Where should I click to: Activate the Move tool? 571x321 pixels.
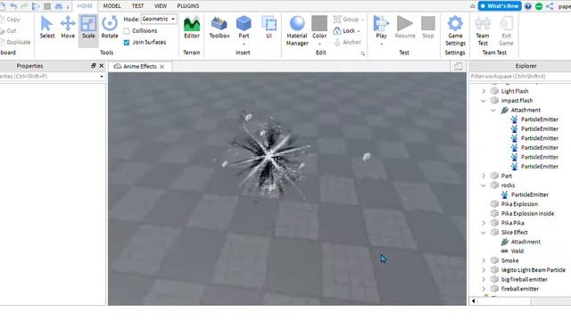point(68,28)
